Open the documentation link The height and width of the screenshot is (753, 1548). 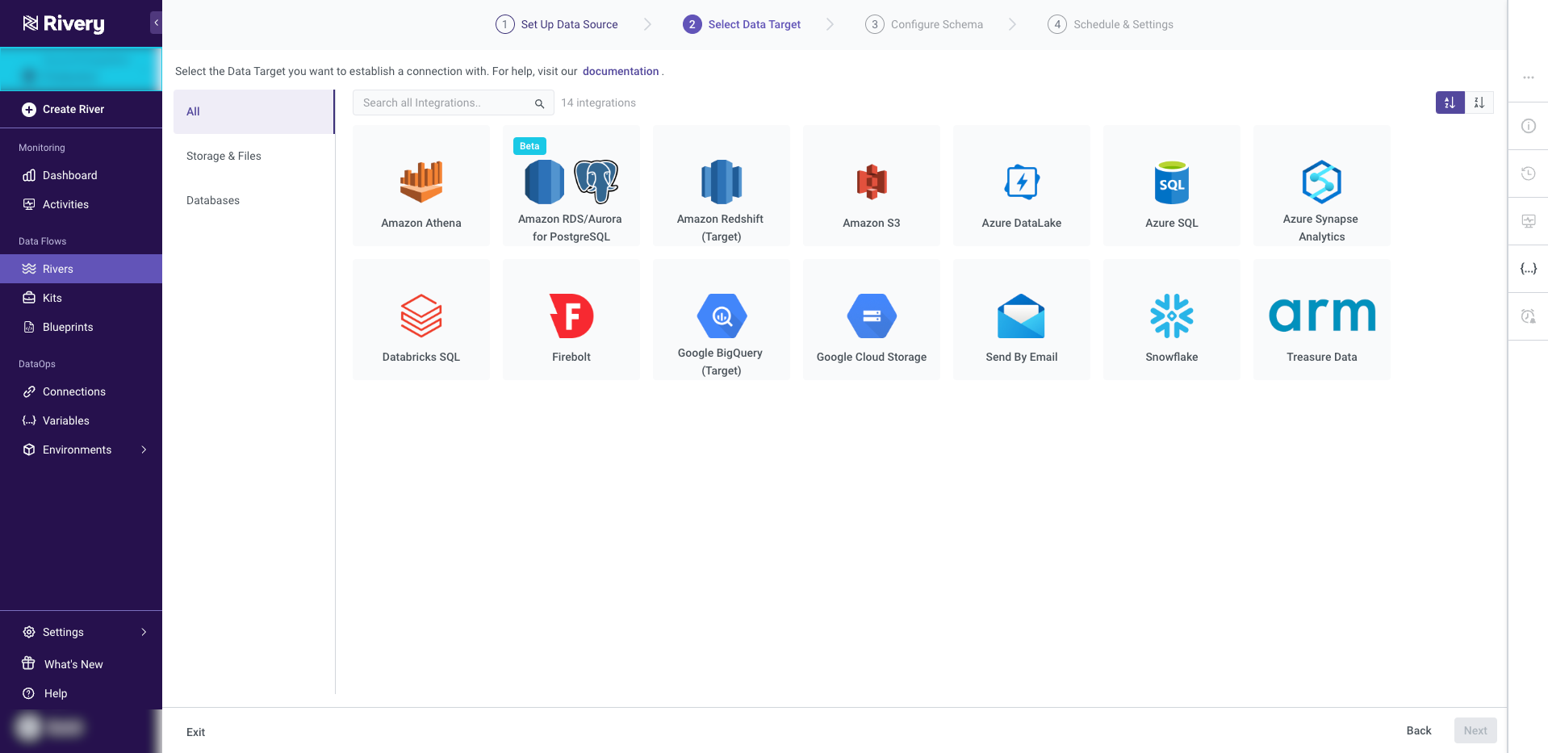pyautogui.click(x=621, y=71)
